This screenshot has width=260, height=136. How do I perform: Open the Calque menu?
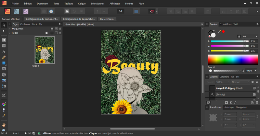tap(82, 3)
